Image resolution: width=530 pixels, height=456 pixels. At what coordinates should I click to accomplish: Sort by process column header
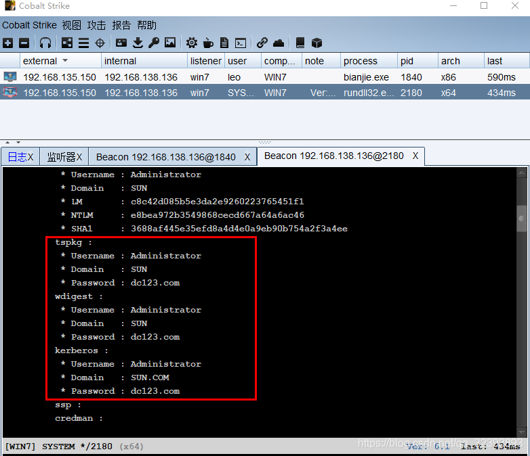pyautogui.click(x=369, y=61)
